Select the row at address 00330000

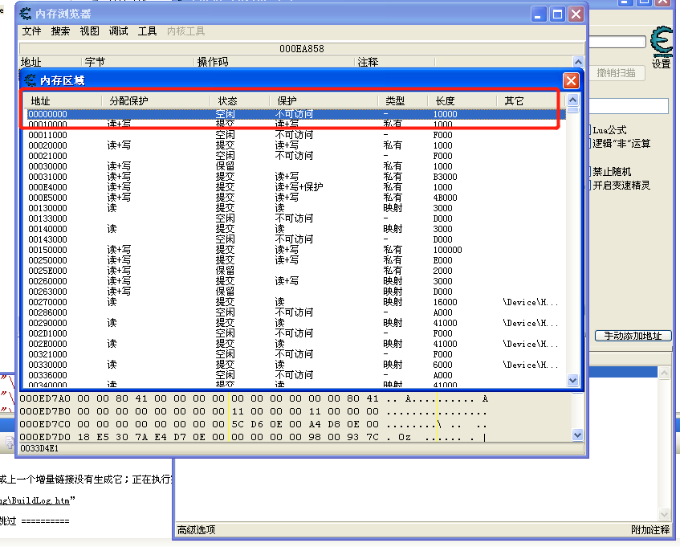[x=296, y=365]
